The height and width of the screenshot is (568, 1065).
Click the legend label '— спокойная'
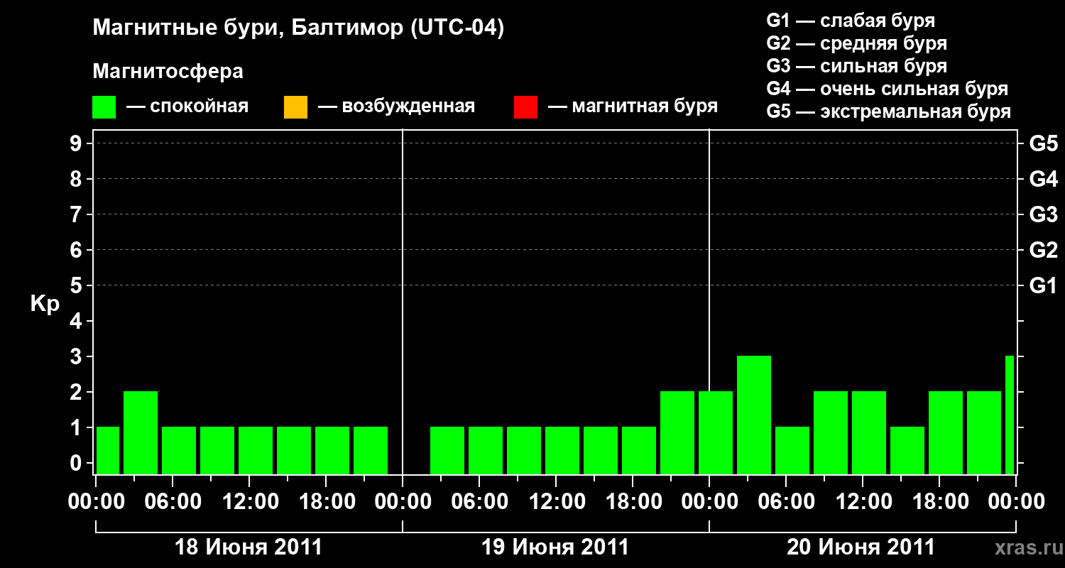187,106
